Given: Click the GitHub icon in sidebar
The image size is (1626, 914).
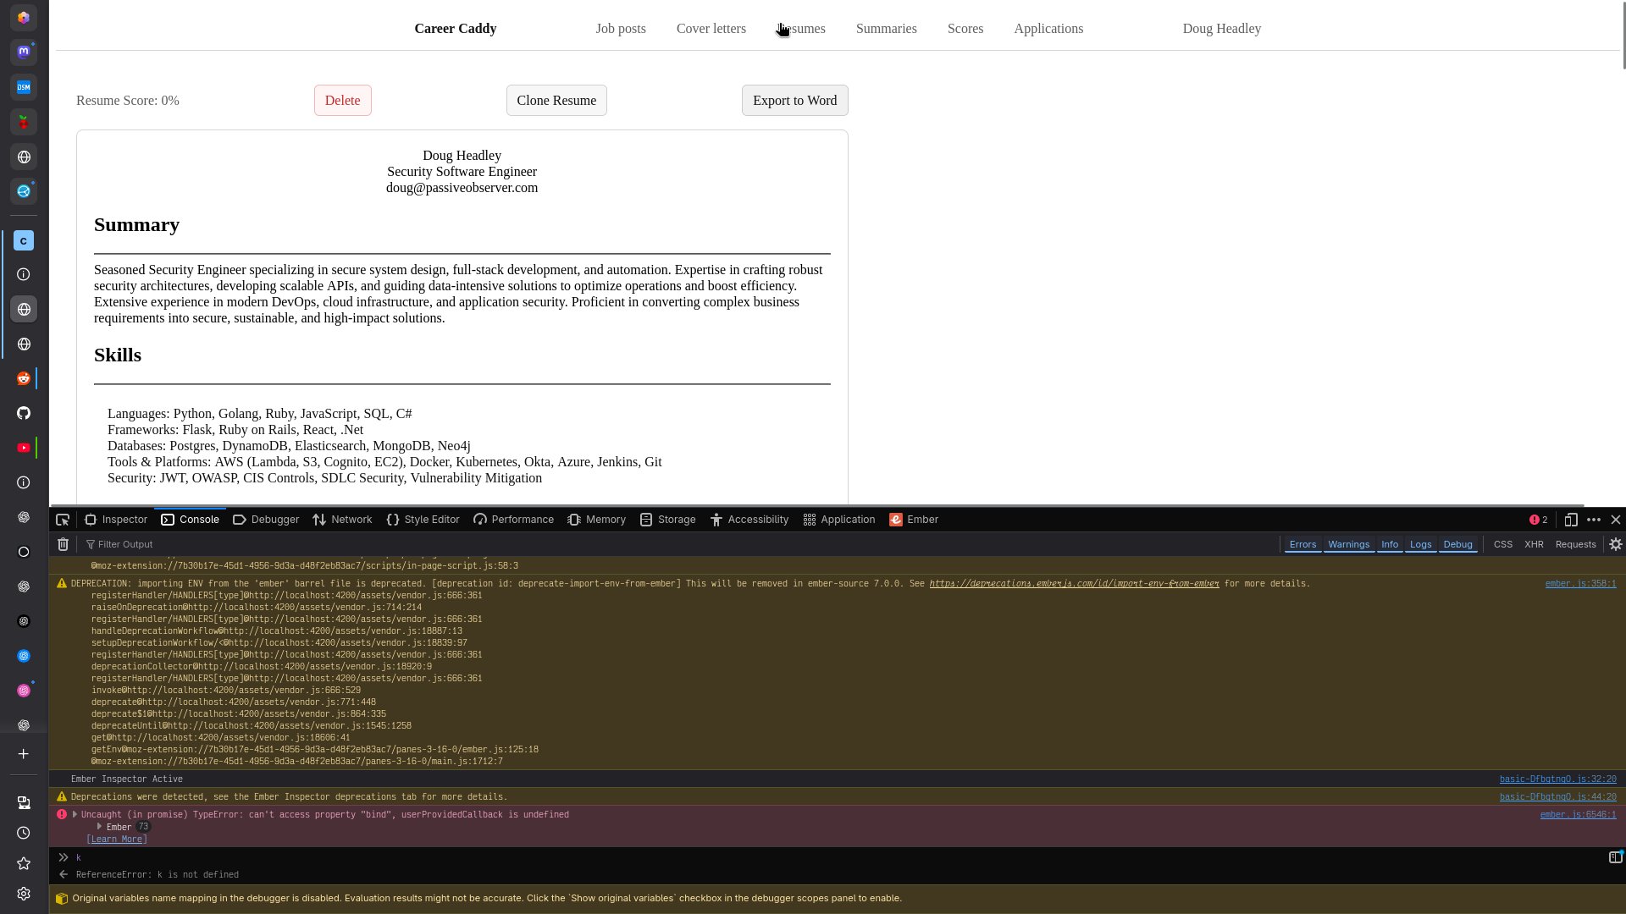Looking at the screenshot, I should click(x=24, y=413).
